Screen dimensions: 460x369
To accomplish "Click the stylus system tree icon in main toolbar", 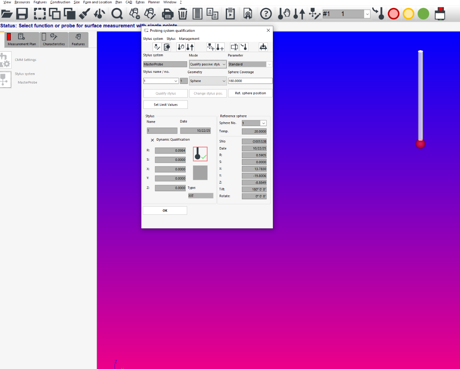I will click(314, 14).
